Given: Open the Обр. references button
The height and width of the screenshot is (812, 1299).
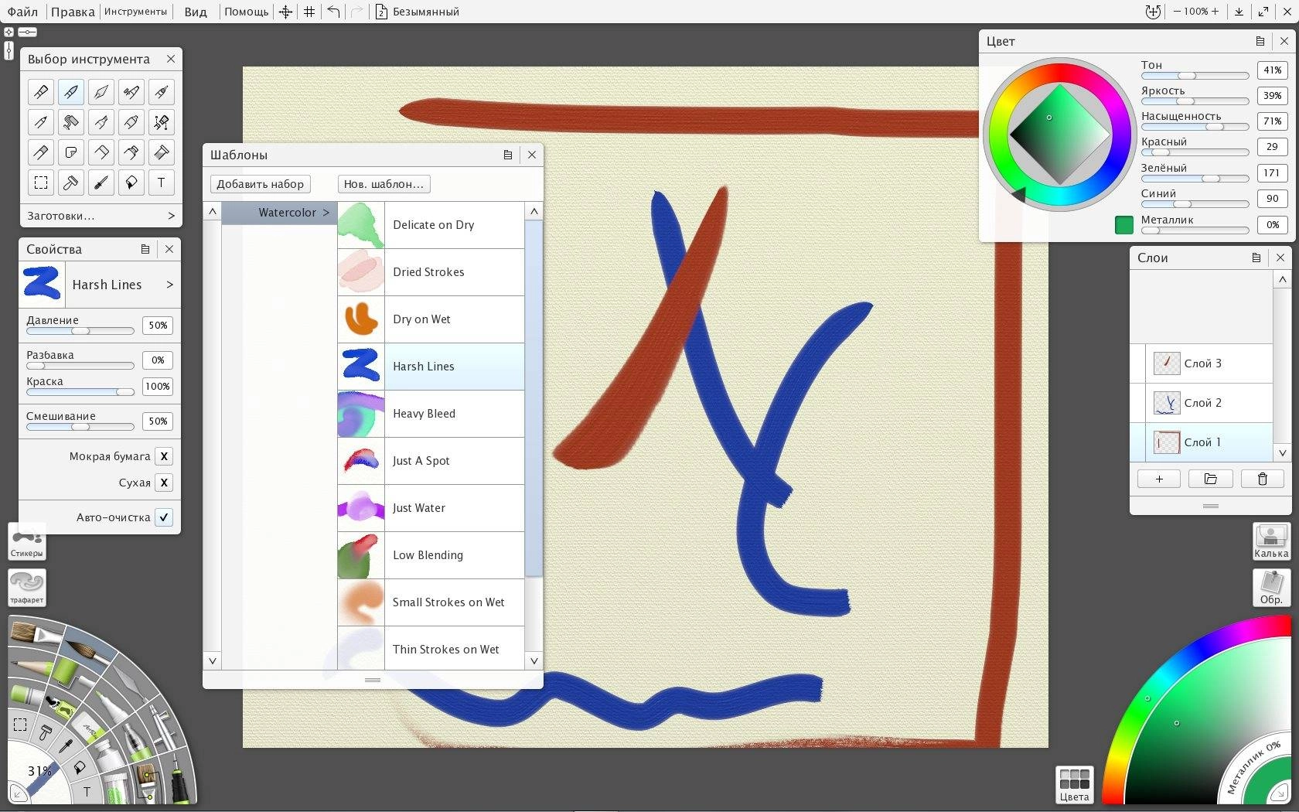Looking at the screenshot, I should 1271,588.
